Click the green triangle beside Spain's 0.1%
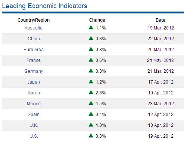 (x=91, y=114)
